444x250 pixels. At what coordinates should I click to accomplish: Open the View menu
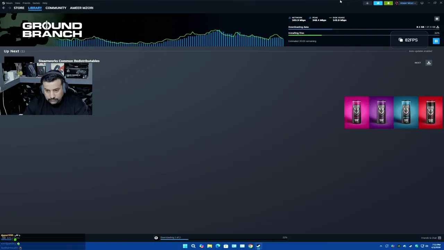17,3
